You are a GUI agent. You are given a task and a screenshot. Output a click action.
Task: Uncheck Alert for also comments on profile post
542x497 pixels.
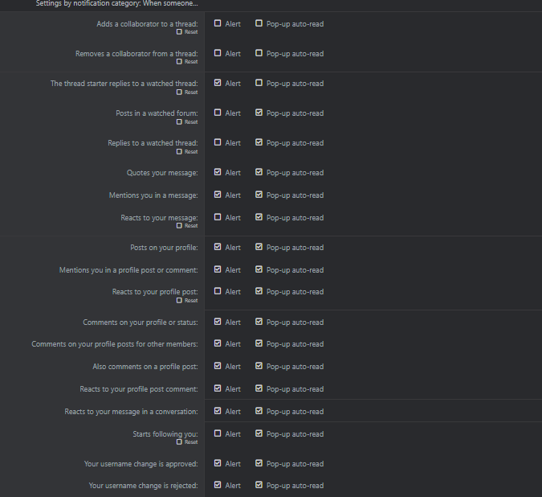pos(218,366)
